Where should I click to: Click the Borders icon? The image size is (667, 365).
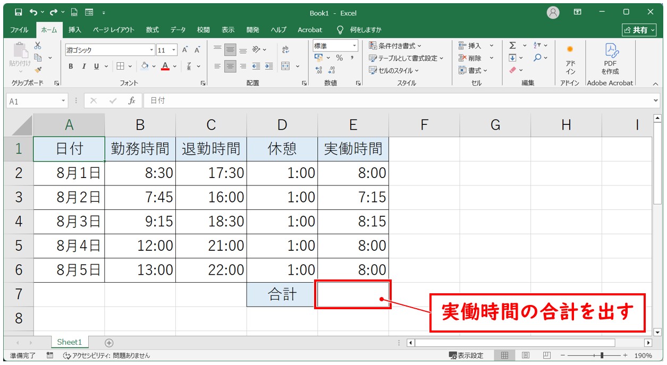click(x=121, y=66)
